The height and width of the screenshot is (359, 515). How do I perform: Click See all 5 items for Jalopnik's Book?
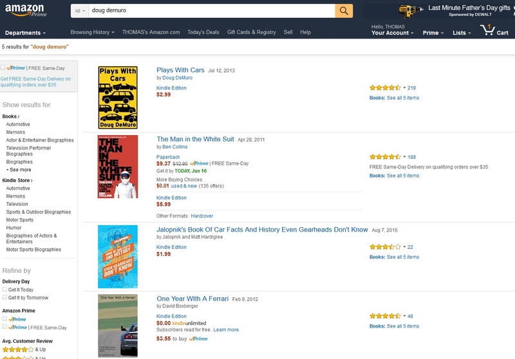[x=403, y=257]
